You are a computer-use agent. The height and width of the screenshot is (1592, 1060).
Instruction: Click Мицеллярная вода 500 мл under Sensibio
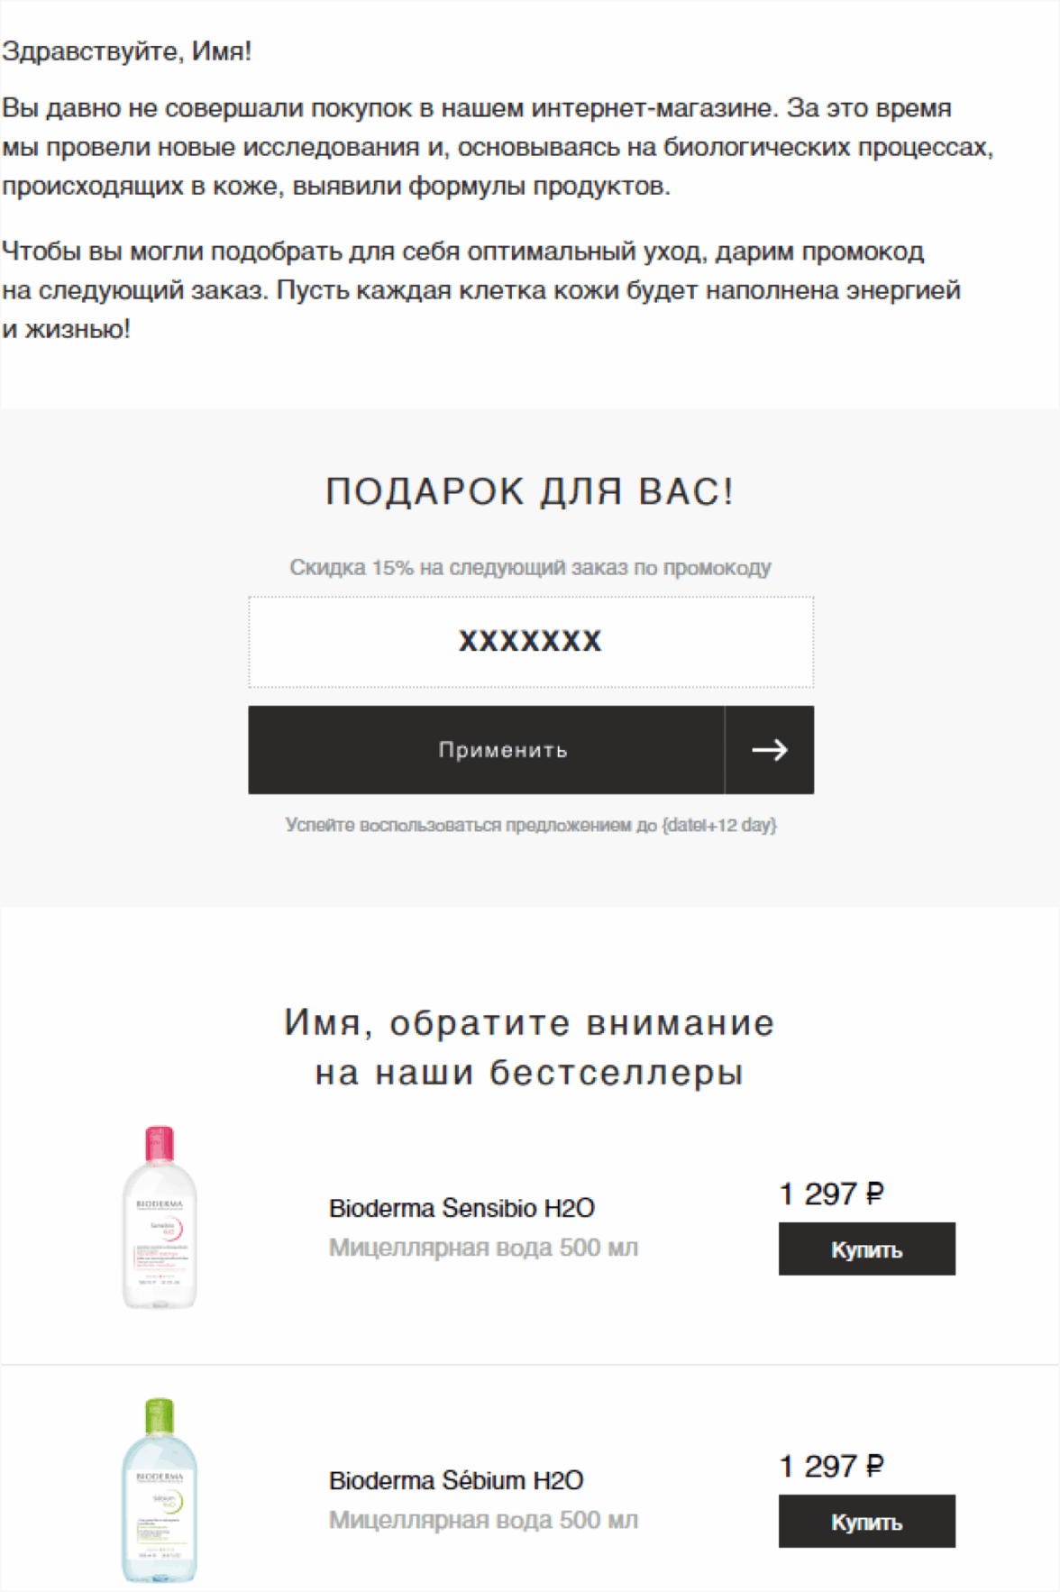483,1248
